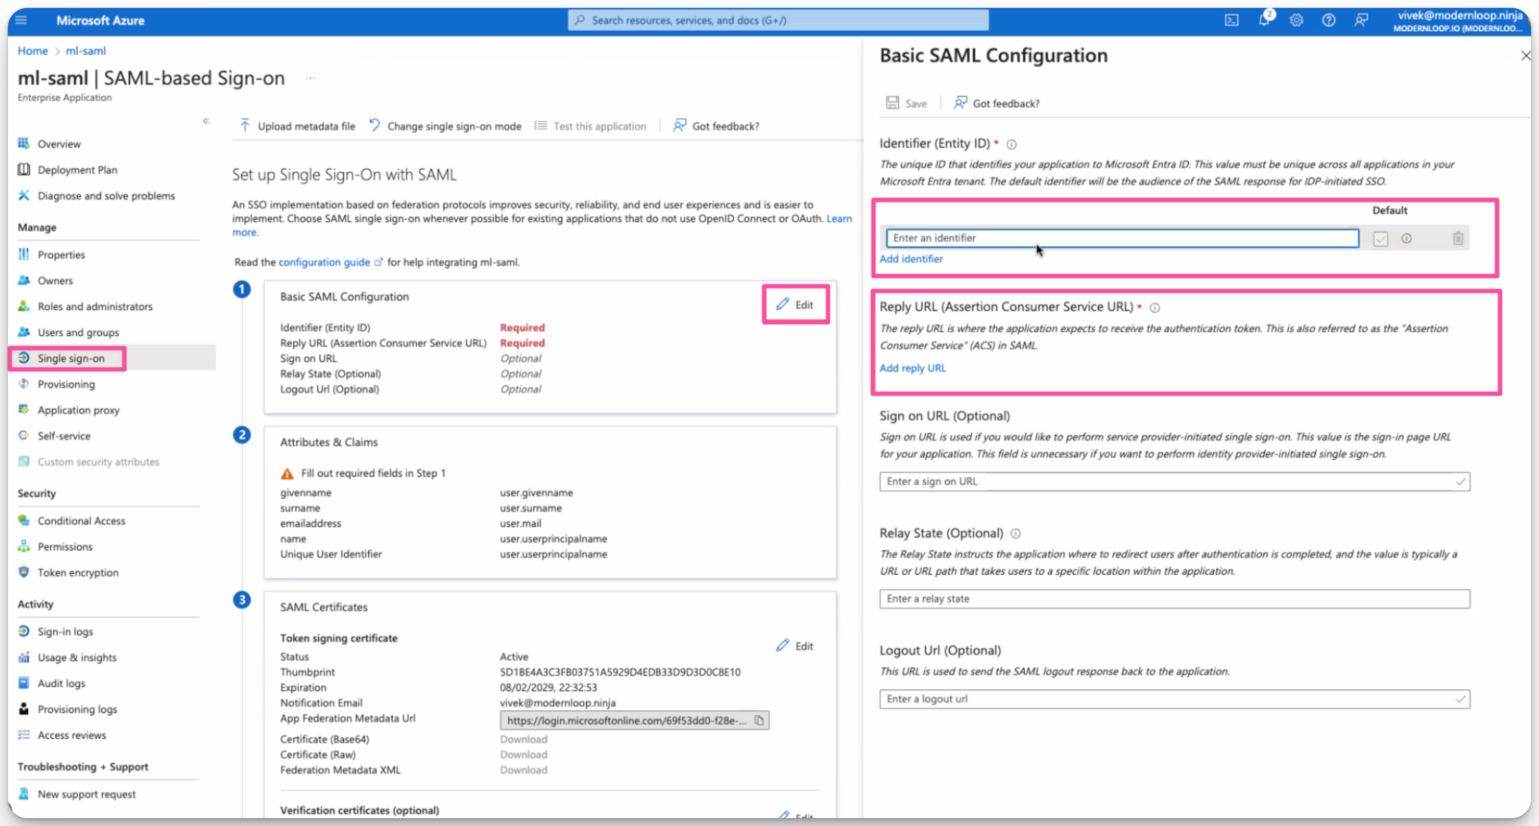Viewport: 1539px width, 826px height.
Task: Open New support request
Action: 87,794
